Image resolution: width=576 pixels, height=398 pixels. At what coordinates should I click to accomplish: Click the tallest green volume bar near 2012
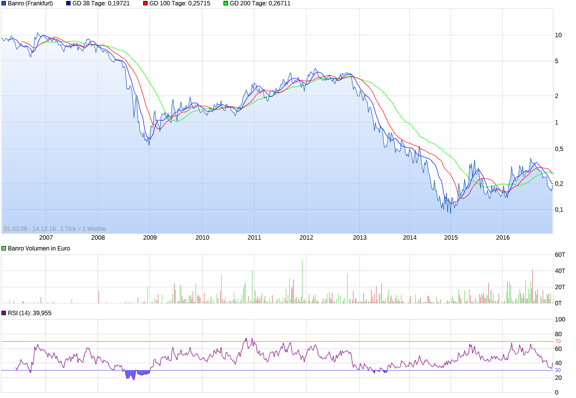[302, 282]
